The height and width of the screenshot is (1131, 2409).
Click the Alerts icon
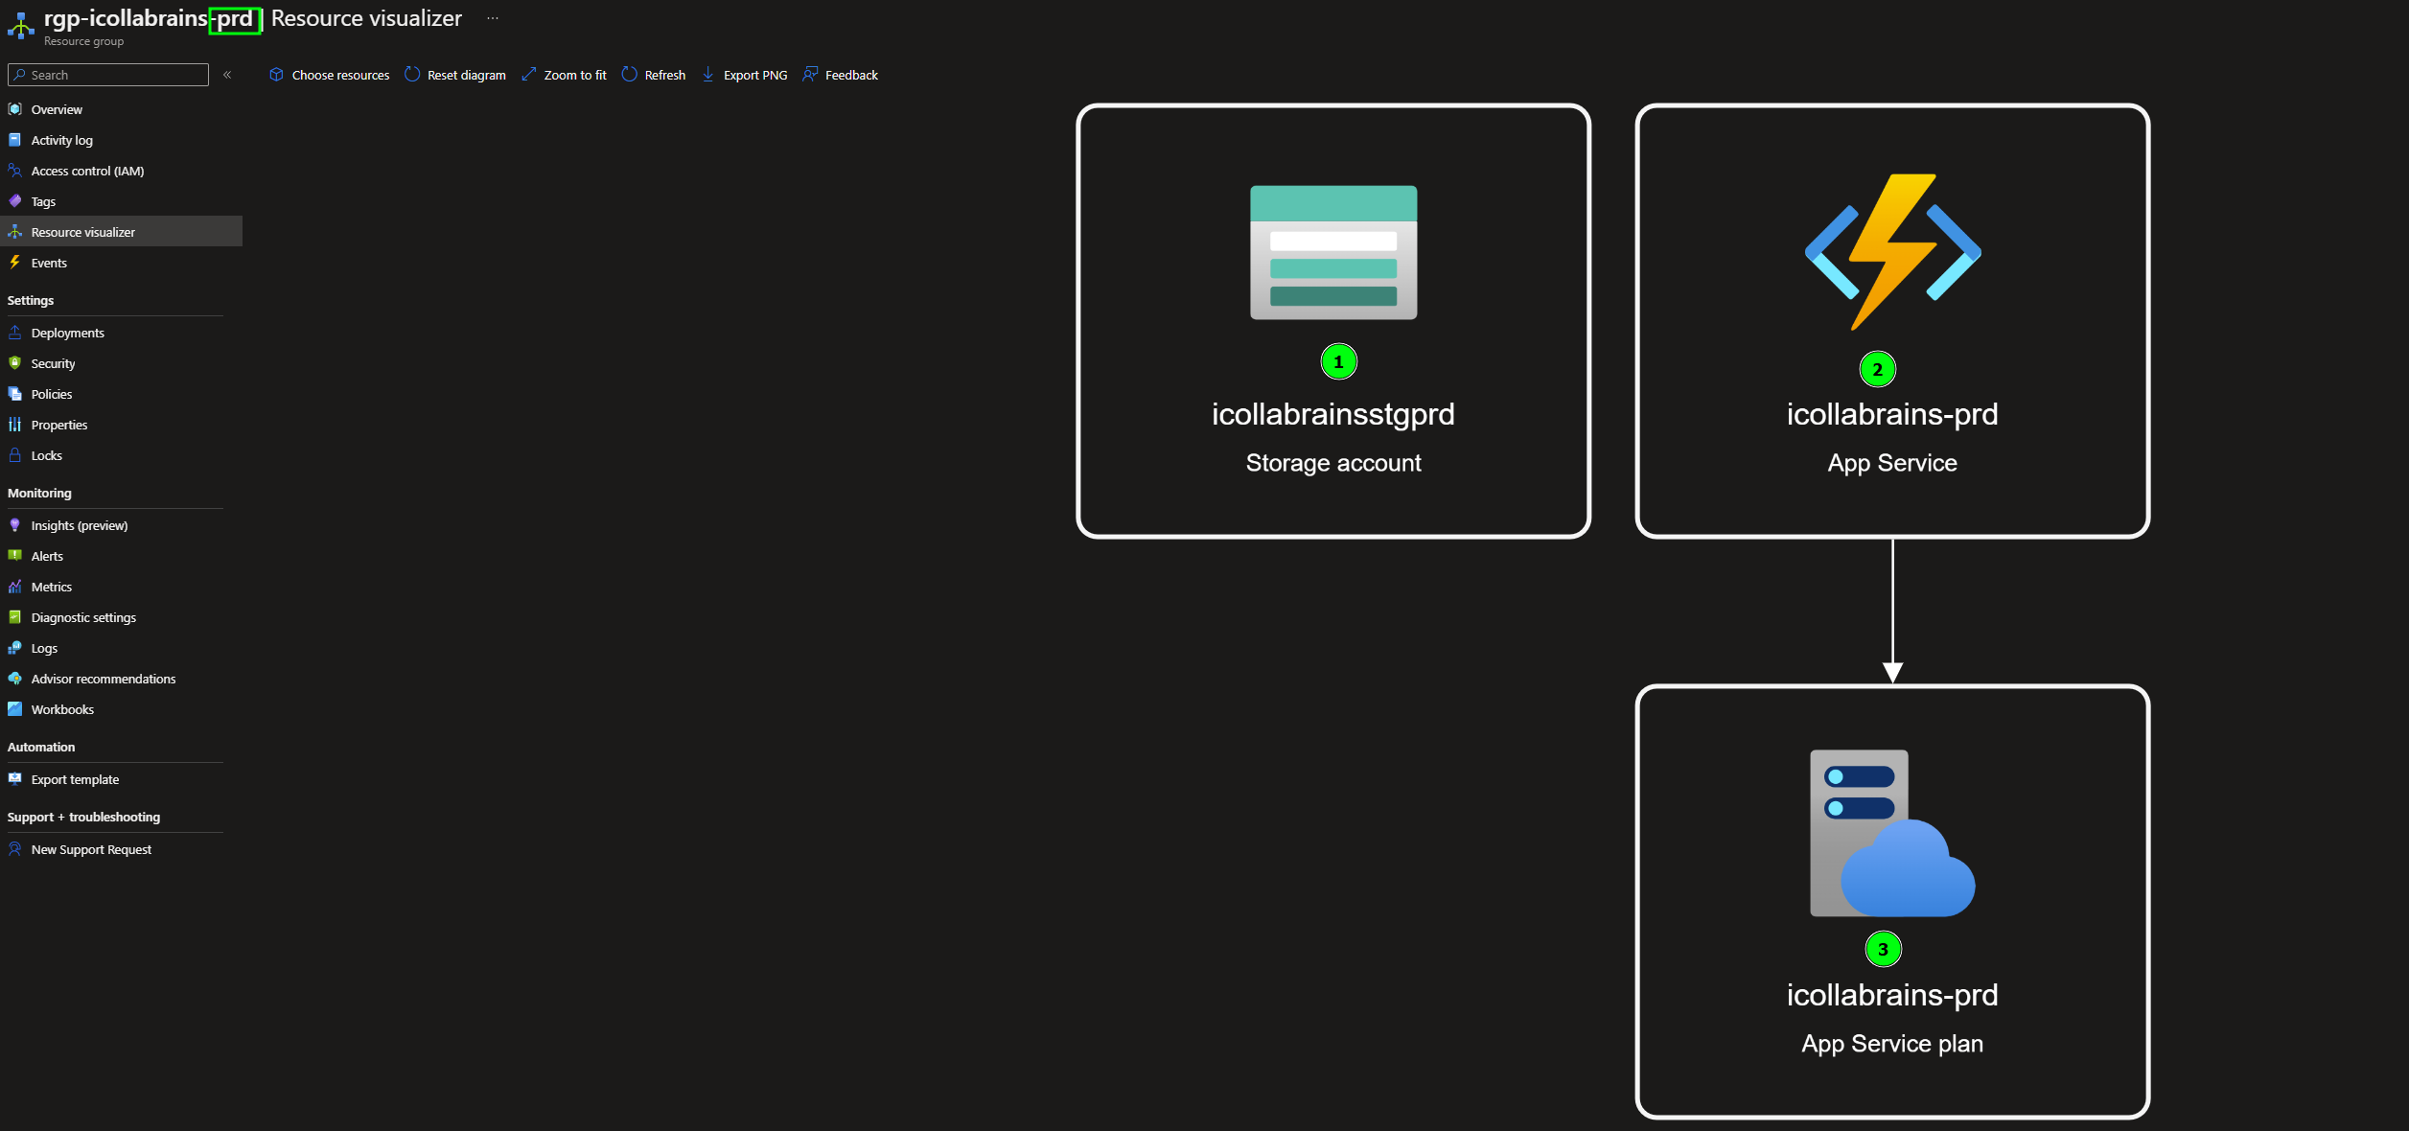tap(14, 556)
